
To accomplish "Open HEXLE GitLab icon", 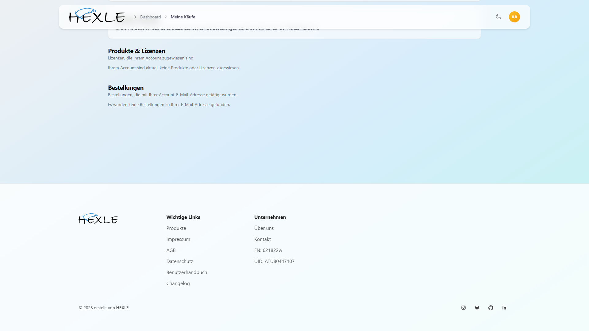I will [x=477, y=308].
